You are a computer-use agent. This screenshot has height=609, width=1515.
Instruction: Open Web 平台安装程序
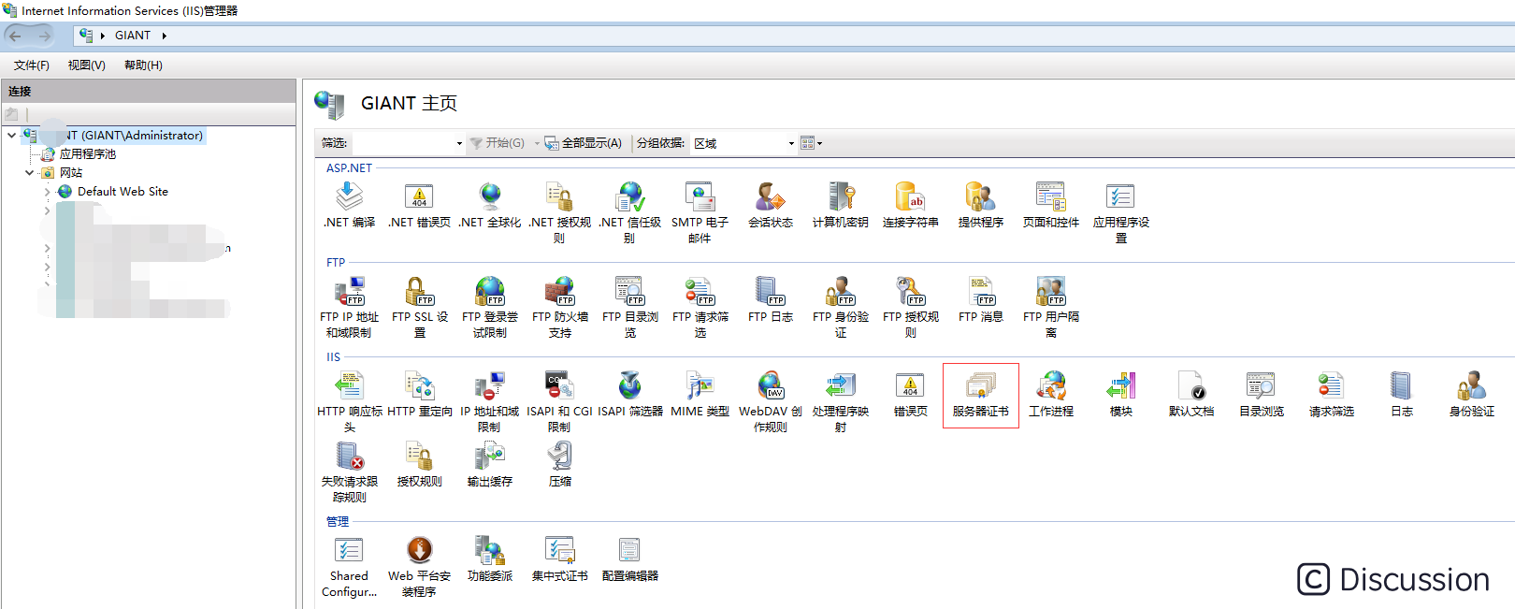point(419,566)
